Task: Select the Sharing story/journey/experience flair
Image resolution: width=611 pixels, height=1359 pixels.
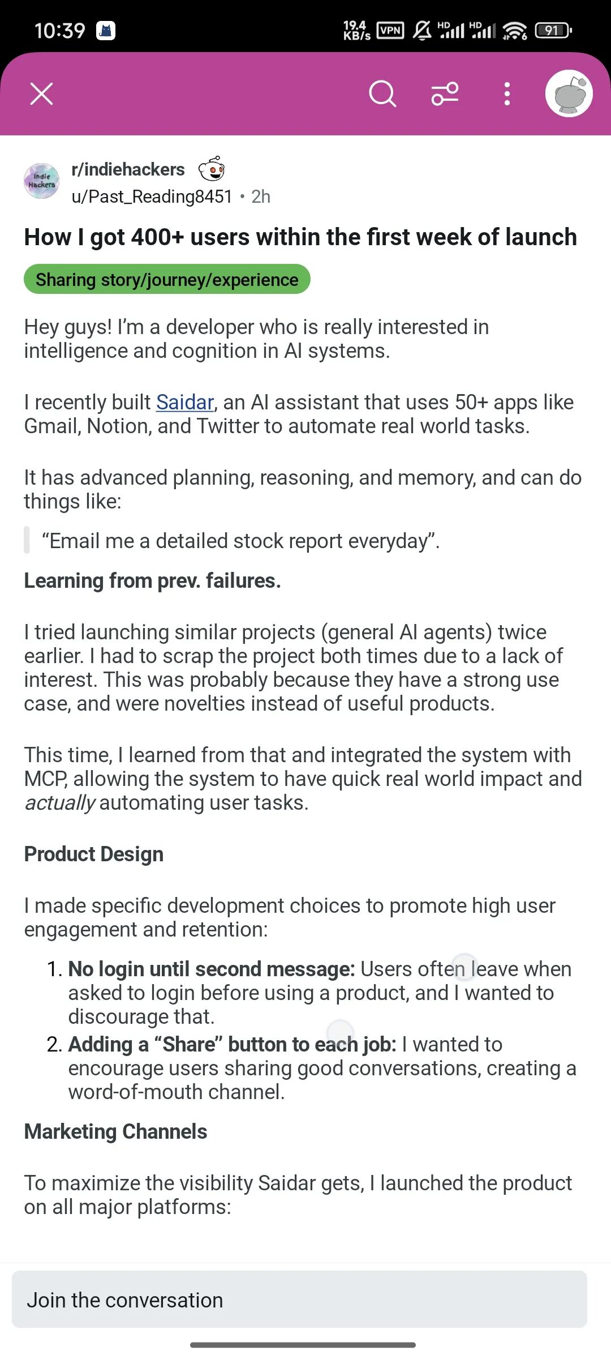Action: pos(167,279)
